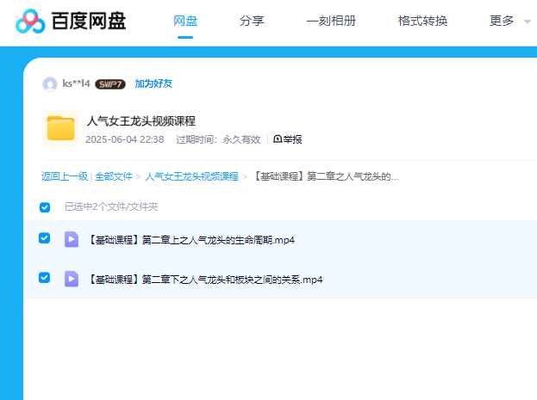Uncheck the 第二章下之人气龙头和板块之间的关系.mp4 checkbox
537x400 pixels.
click(45, 278)
